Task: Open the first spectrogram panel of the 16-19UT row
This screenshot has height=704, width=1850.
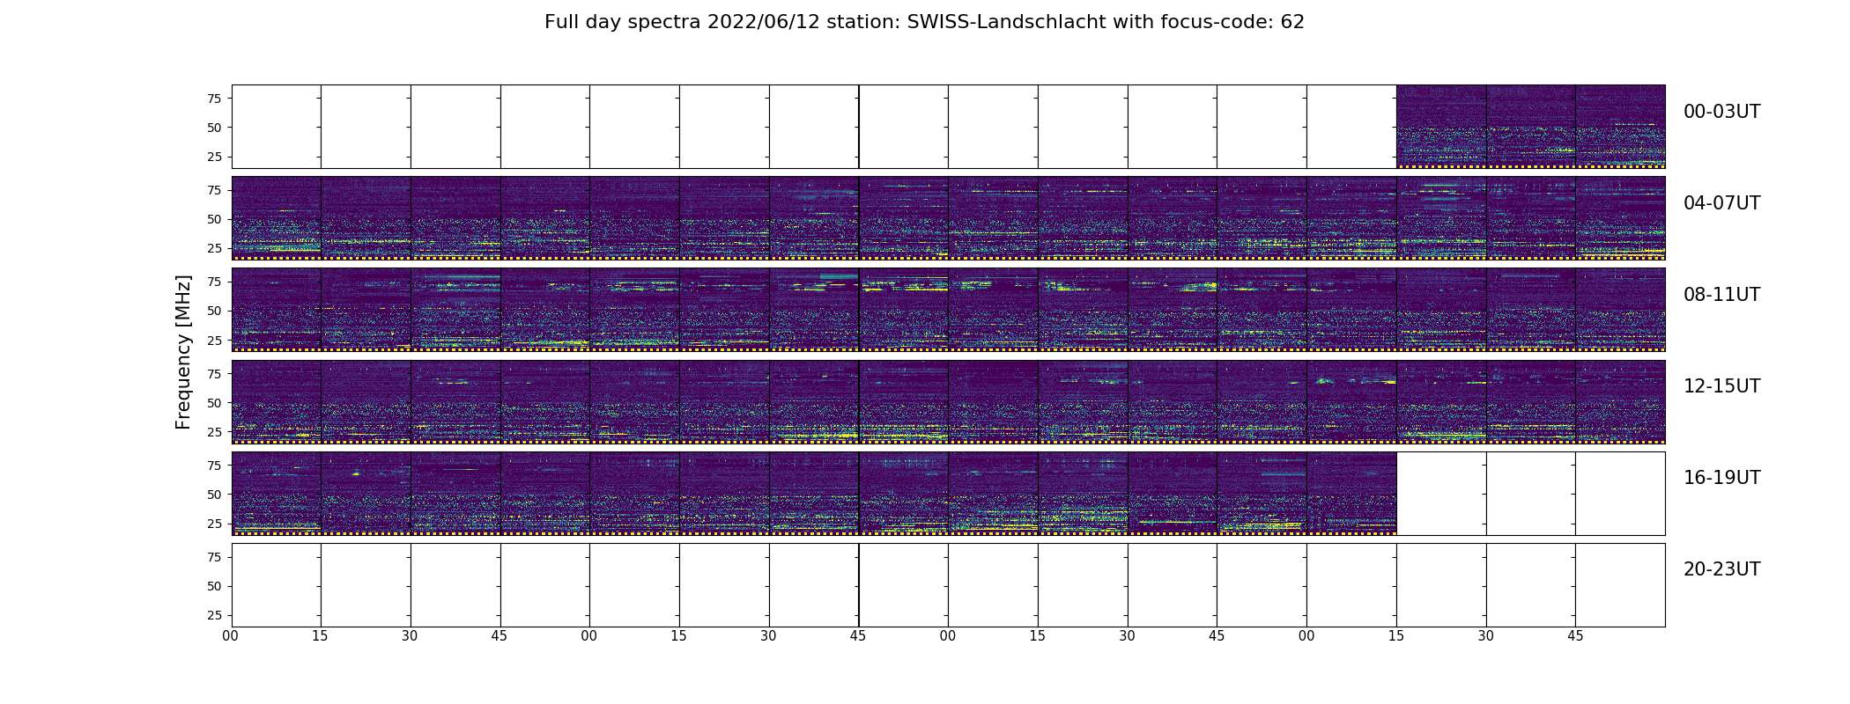Action: [277, 493]
